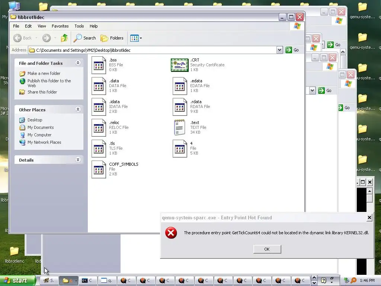Select the .text file notepad icon

[x=180, y=127]
